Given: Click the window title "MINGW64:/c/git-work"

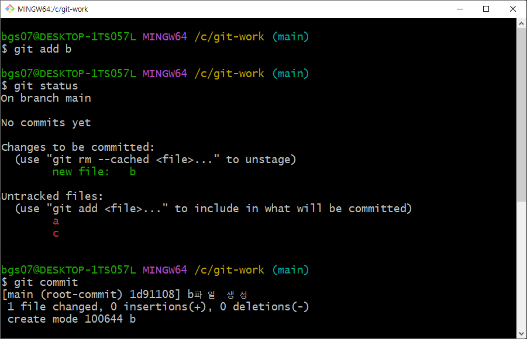Looking at the screenshot, I should coord(51,9).
